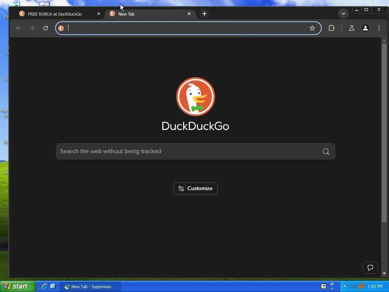The image size is (389, 292).
Task: Open the experiments flask icon
Action: tap(351, 28)
